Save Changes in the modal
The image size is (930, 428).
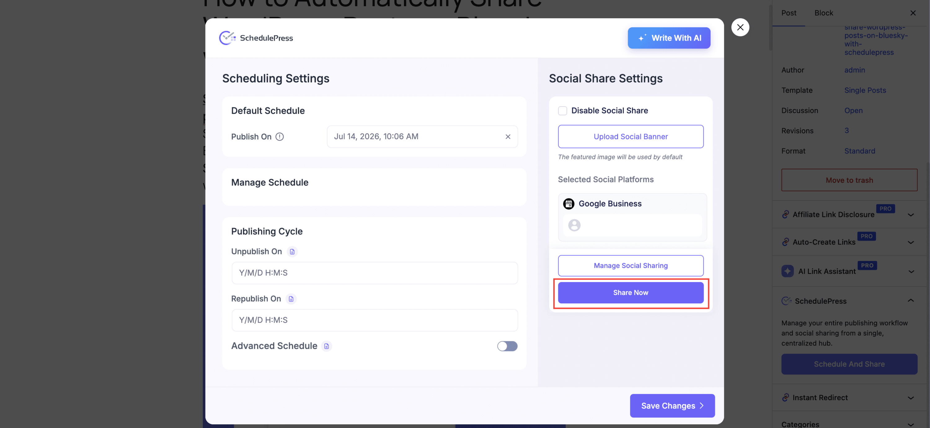pos(672,406)
